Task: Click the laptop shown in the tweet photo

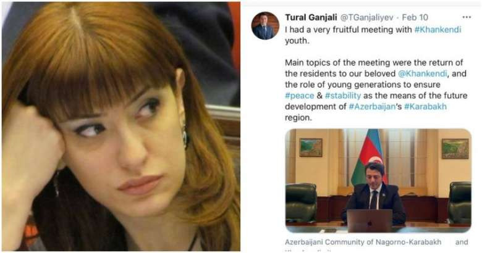Action: click(370, 221)
